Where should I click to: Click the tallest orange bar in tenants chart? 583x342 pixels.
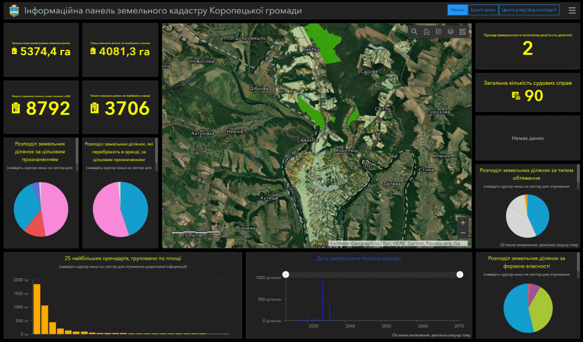37,309
